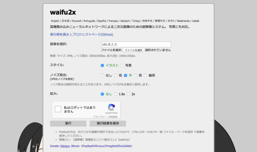
Task: Select 1.6x upscaling radio button
Action: 116,94
